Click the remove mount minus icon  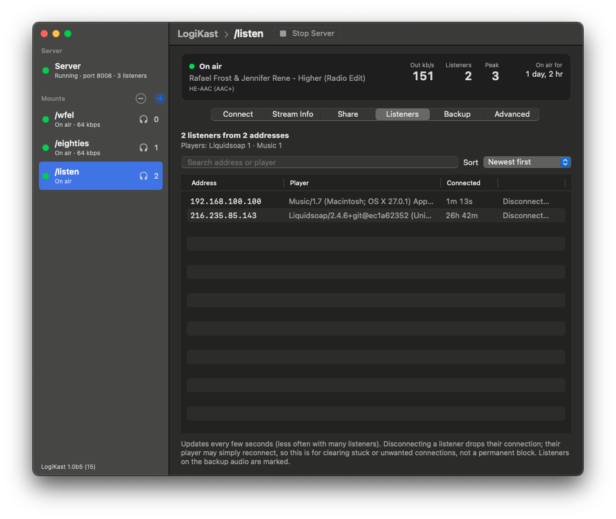pos(141,98)
